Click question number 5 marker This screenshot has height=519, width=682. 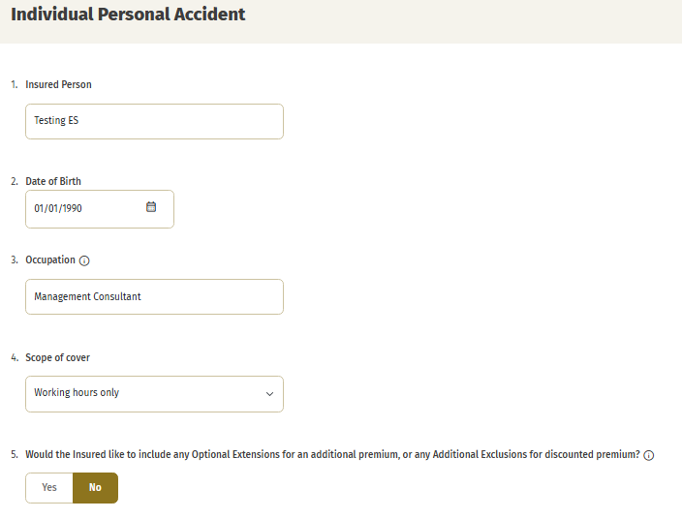click(15, 454)
